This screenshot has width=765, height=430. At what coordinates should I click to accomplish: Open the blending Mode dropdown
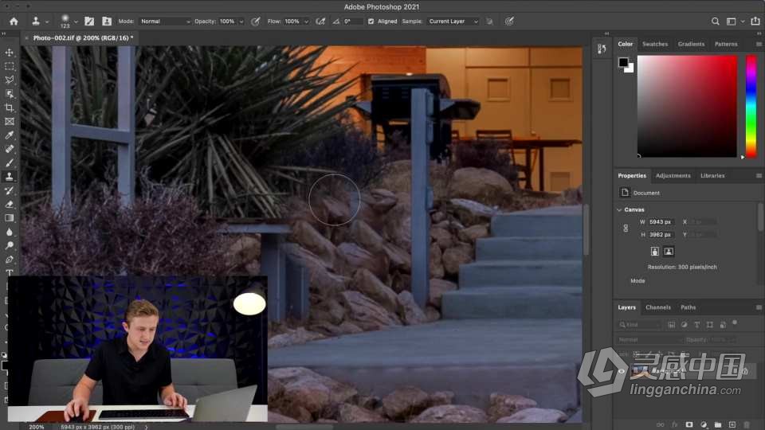pos(165,21)
